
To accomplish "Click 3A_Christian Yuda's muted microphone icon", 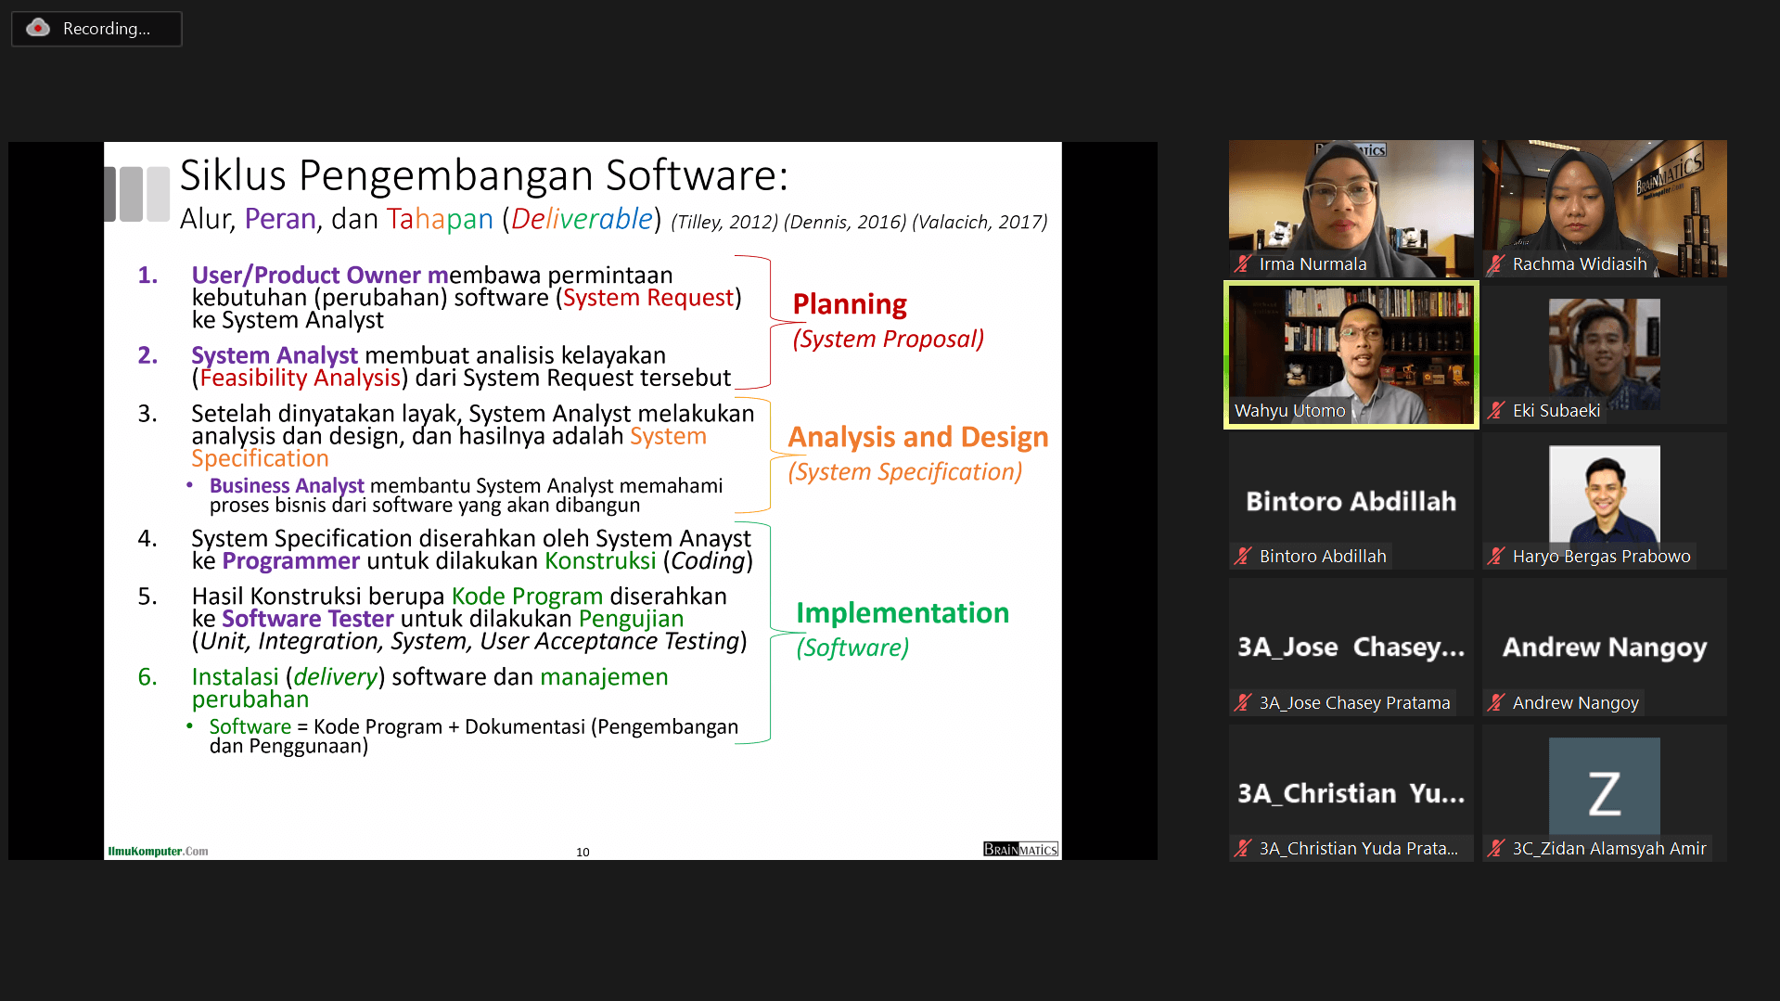I will click(x=1243, y=848).
